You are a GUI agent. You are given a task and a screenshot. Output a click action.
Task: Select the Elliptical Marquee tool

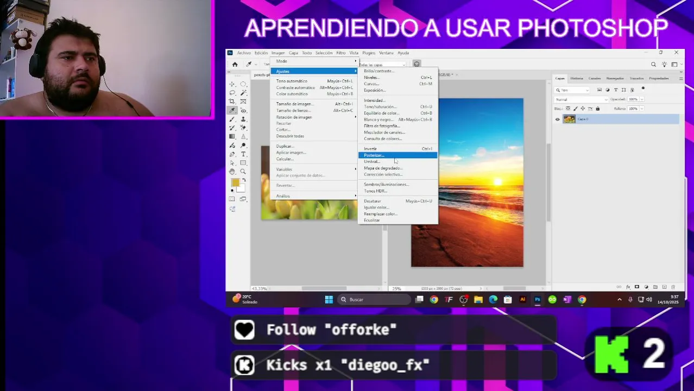[x=243, y=84]
